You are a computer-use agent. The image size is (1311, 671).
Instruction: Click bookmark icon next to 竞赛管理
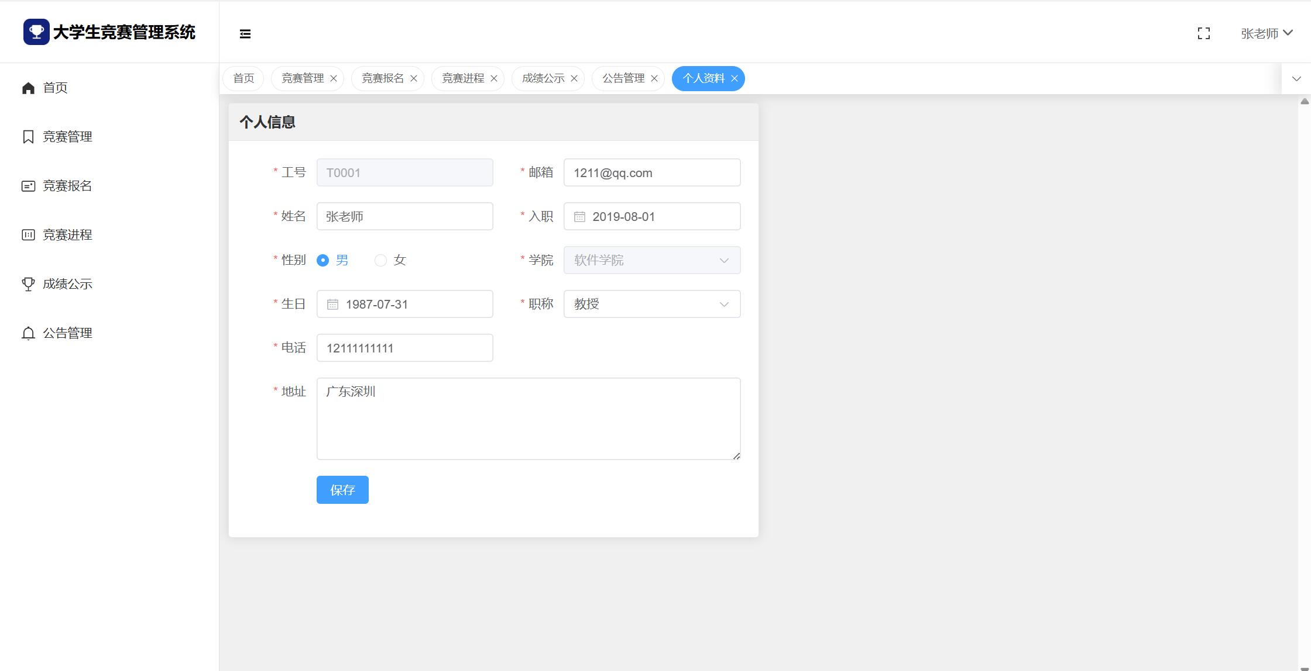click(28, 137)
